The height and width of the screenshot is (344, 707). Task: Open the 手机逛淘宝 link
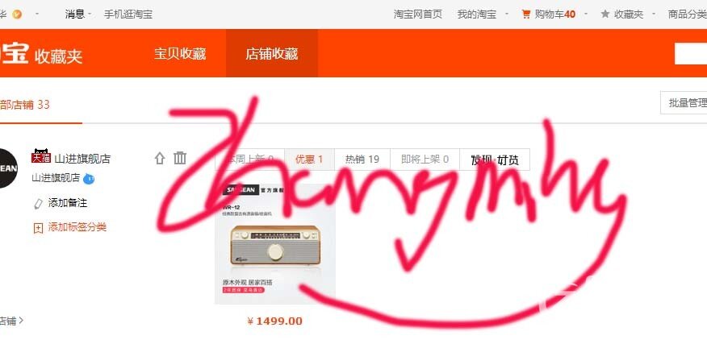tap(128, 15)
